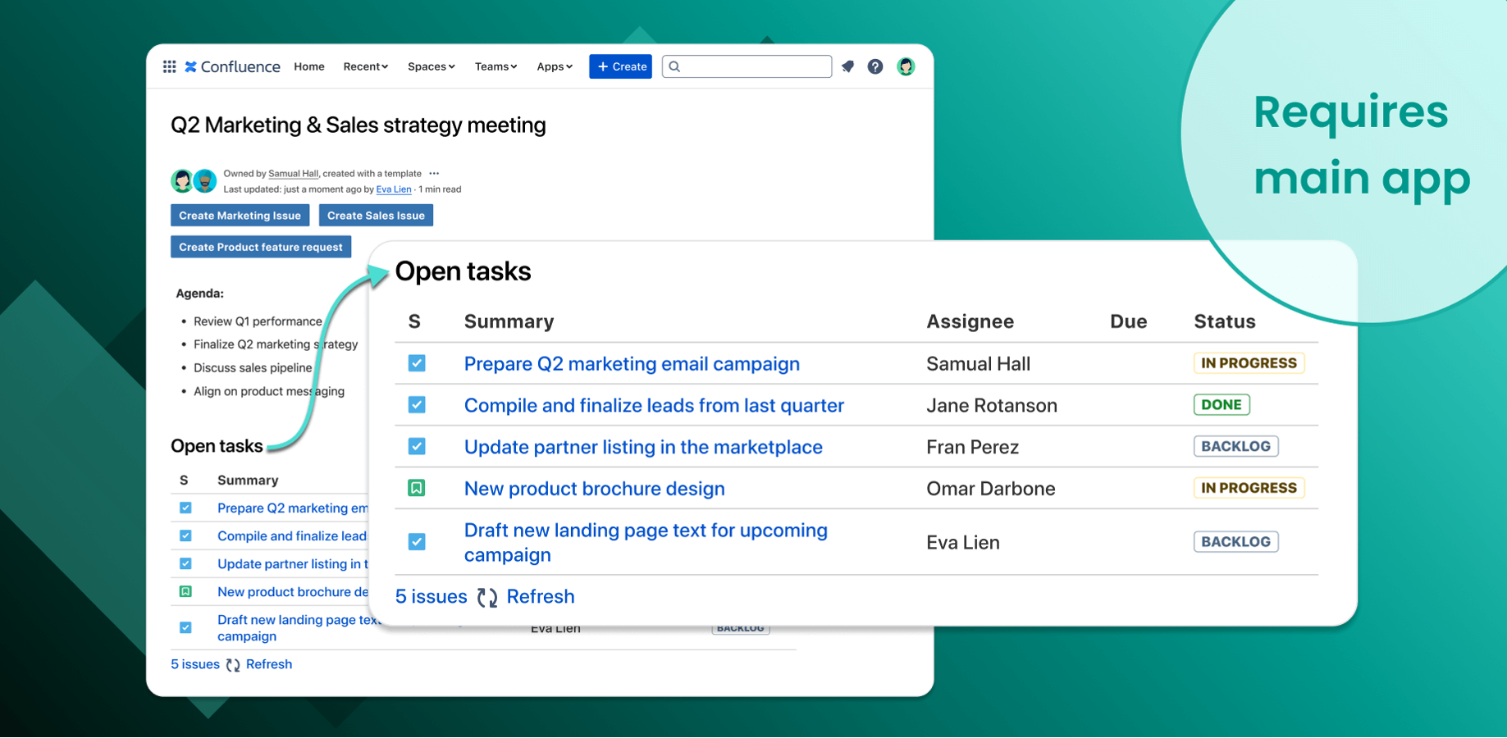Click the Summary column header in enlarged table
The width and height of the screenshot is (1507, 738).
[509, 321]
